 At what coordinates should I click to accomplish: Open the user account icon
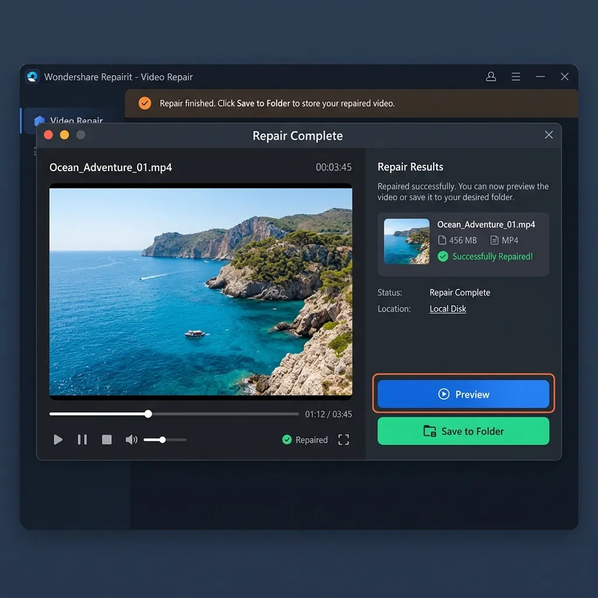491,77
